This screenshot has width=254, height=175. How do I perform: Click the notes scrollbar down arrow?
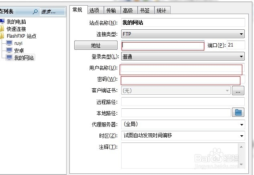[241, 165]
